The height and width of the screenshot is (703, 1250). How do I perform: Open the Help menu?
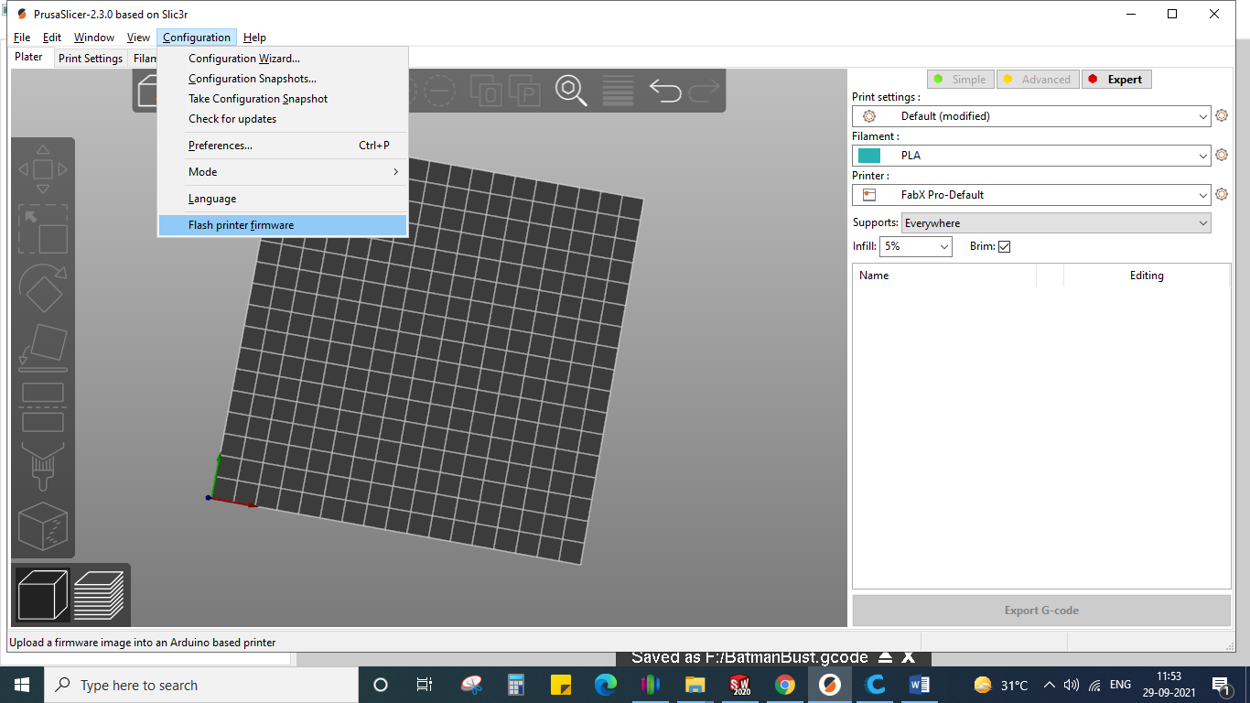(x=254, y=38)
